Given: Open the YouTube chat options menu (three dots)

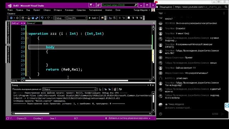Looking at the screenshot, I should [x=224, y=13].
